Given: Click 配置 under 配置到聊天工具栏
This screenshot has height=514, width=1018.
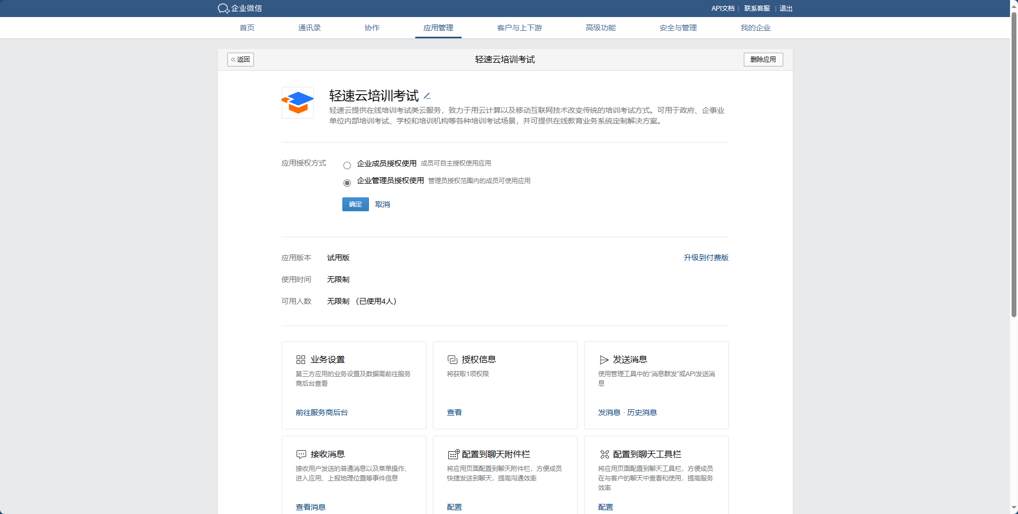Looking at the screenshot, I should [x=606, y=507].
